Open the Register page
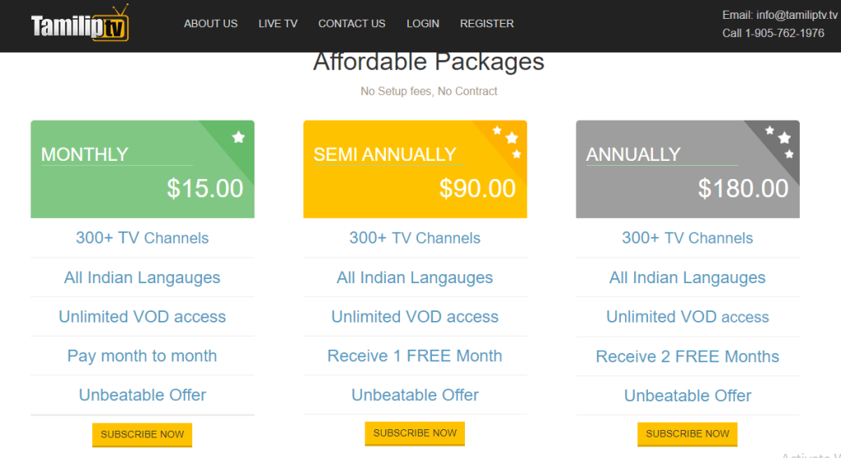This screenshot has width=841, height=458. tap(486, 24)
